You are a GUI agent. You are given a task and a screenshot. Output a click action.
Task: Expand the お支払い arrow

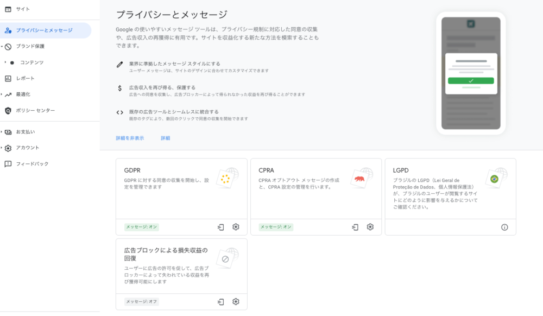2,132
